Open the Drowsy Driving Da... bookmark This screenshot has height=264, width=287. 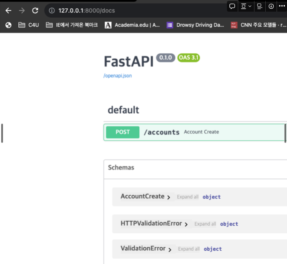point(195,25)
